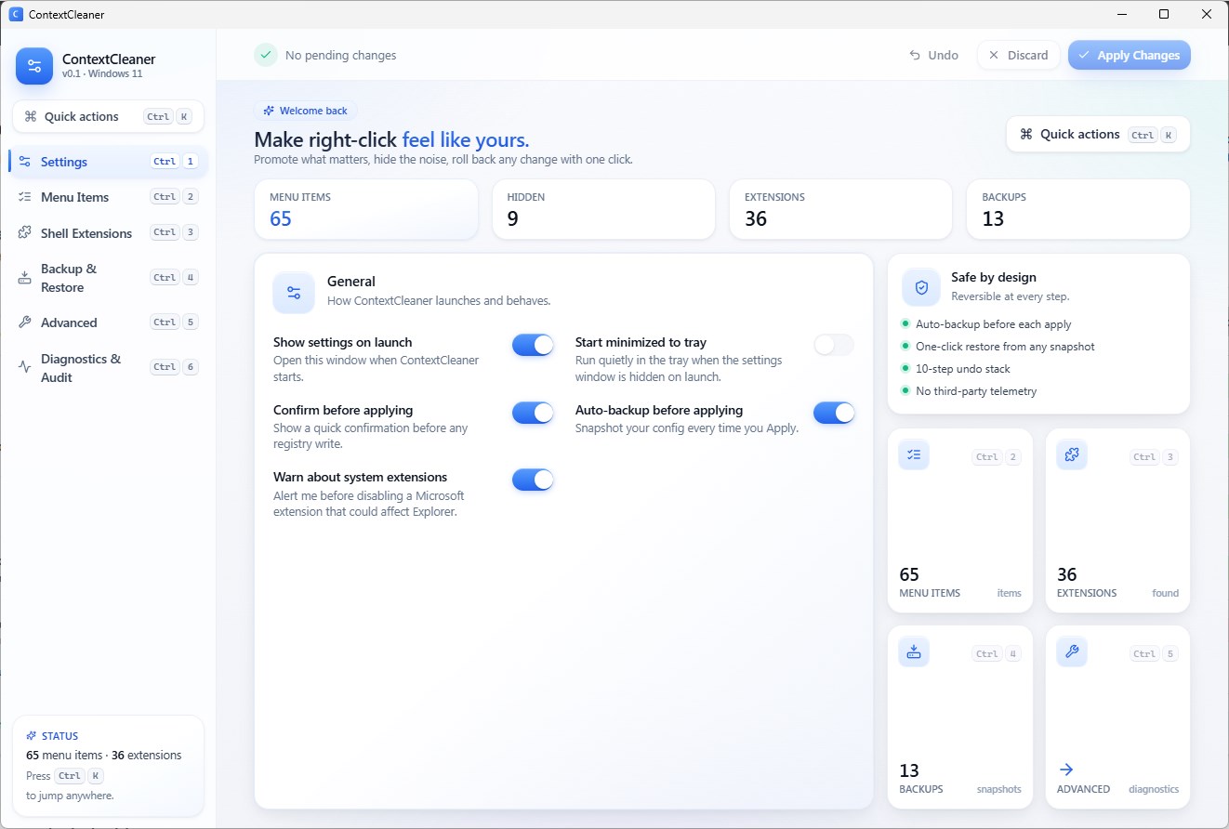Screen dimensions: 1229x829
Task: Click the drive icon on Backups card
Action: click(914, 651)
